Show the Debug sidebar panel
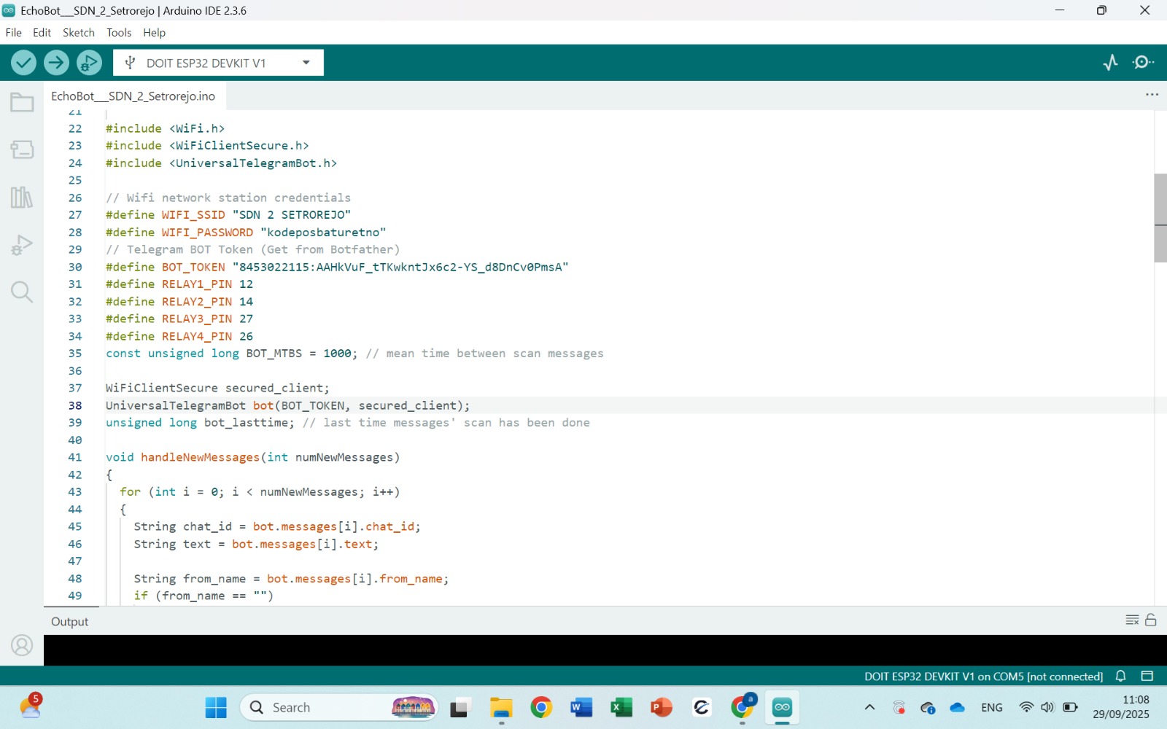Screen dimensions: 1167x729 [22, 245]
